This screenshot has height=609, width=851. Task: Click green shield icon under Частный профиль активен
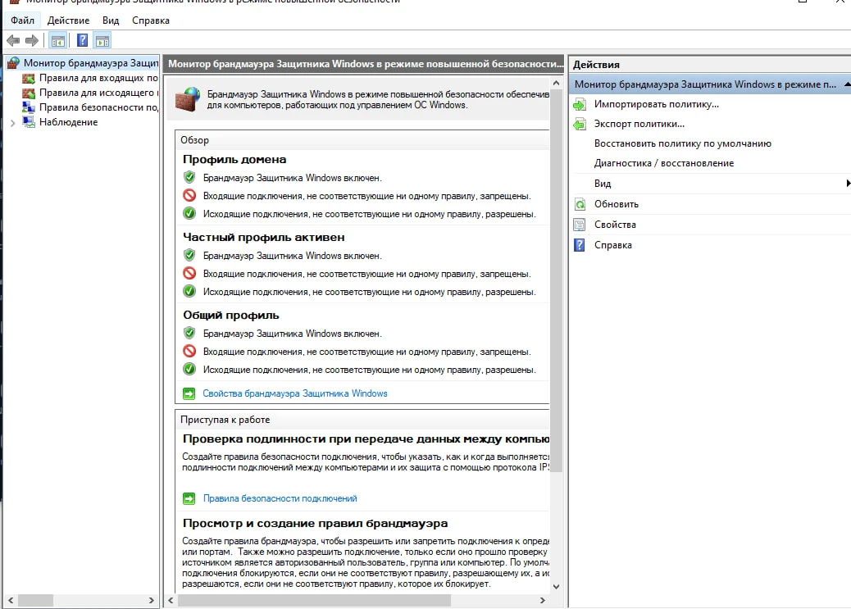point(189,255)
